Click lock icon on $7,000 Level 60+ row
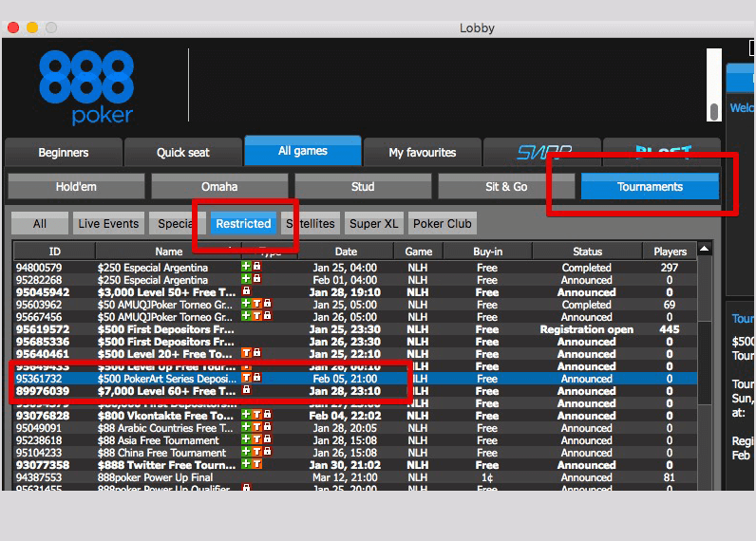 coord(246,391)
